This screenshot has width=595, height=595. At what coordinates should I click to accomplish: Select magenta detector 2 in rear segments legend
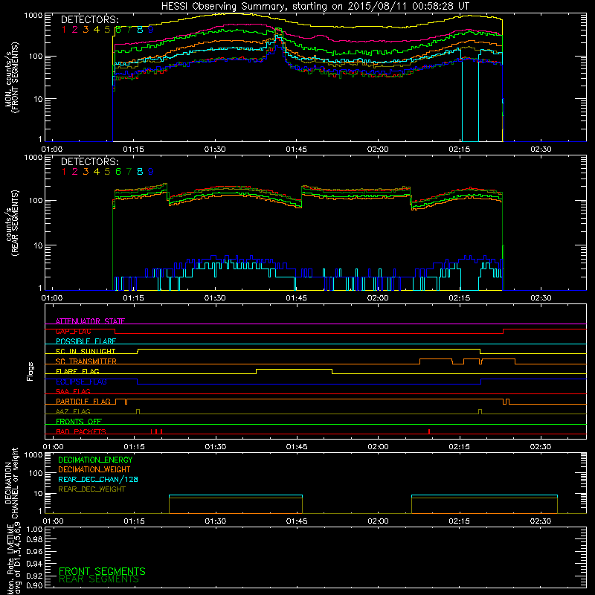point(75,172)
